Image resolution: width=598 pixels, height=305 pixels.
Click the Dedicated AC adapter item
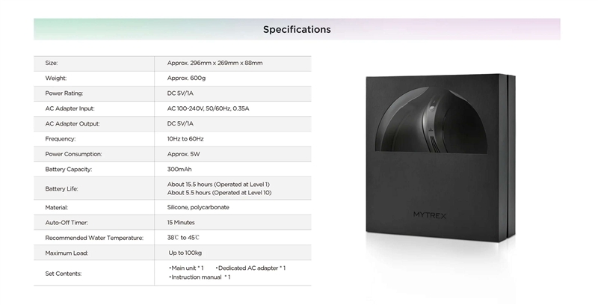[x=250, y=268]
